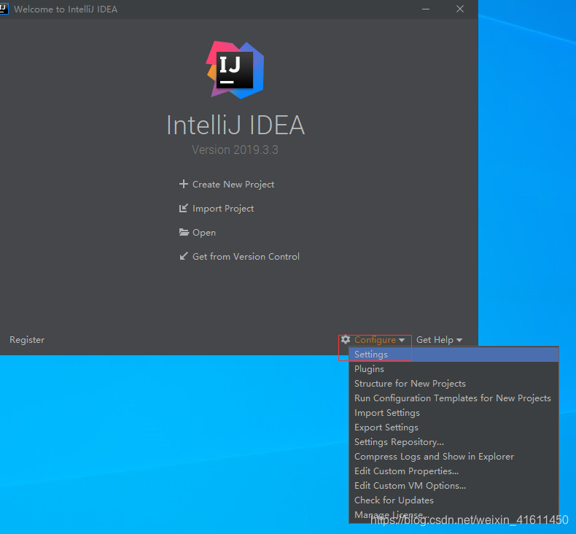Click the arrow icon beside Get from Version Control
This screenshot has width=576, height=534.
pos(183,256)
